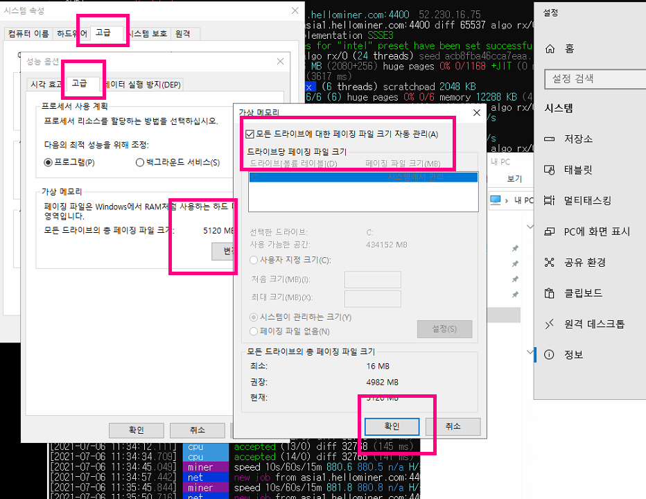Open Storage (저장소) settings icon
646x499 pixels.
pyautogui.click(x=549, y=139)
